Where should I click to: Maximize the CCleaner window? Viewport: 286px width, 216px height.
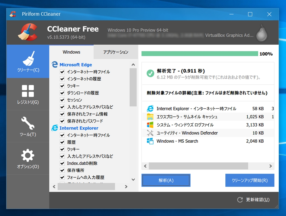pyautogui.click(x=250, y=14)
